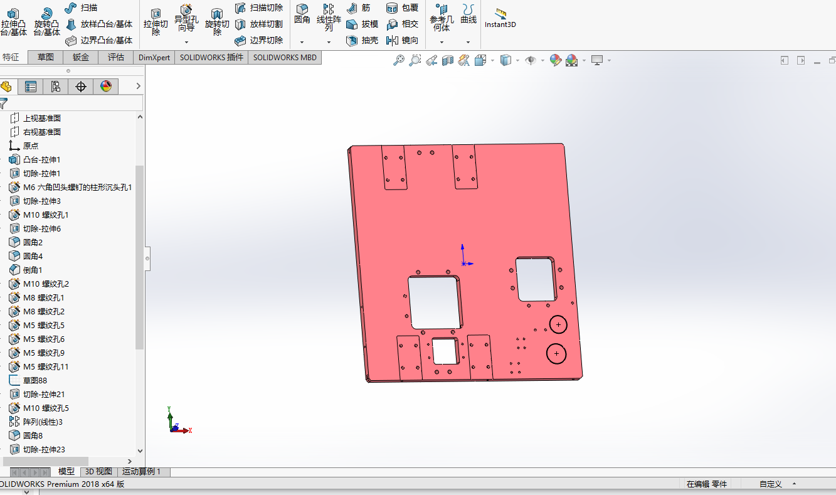The height and width of the screenshot is (495, 836).
Task: Click the 筋 rib tool
Action: [x=358, y=8]
